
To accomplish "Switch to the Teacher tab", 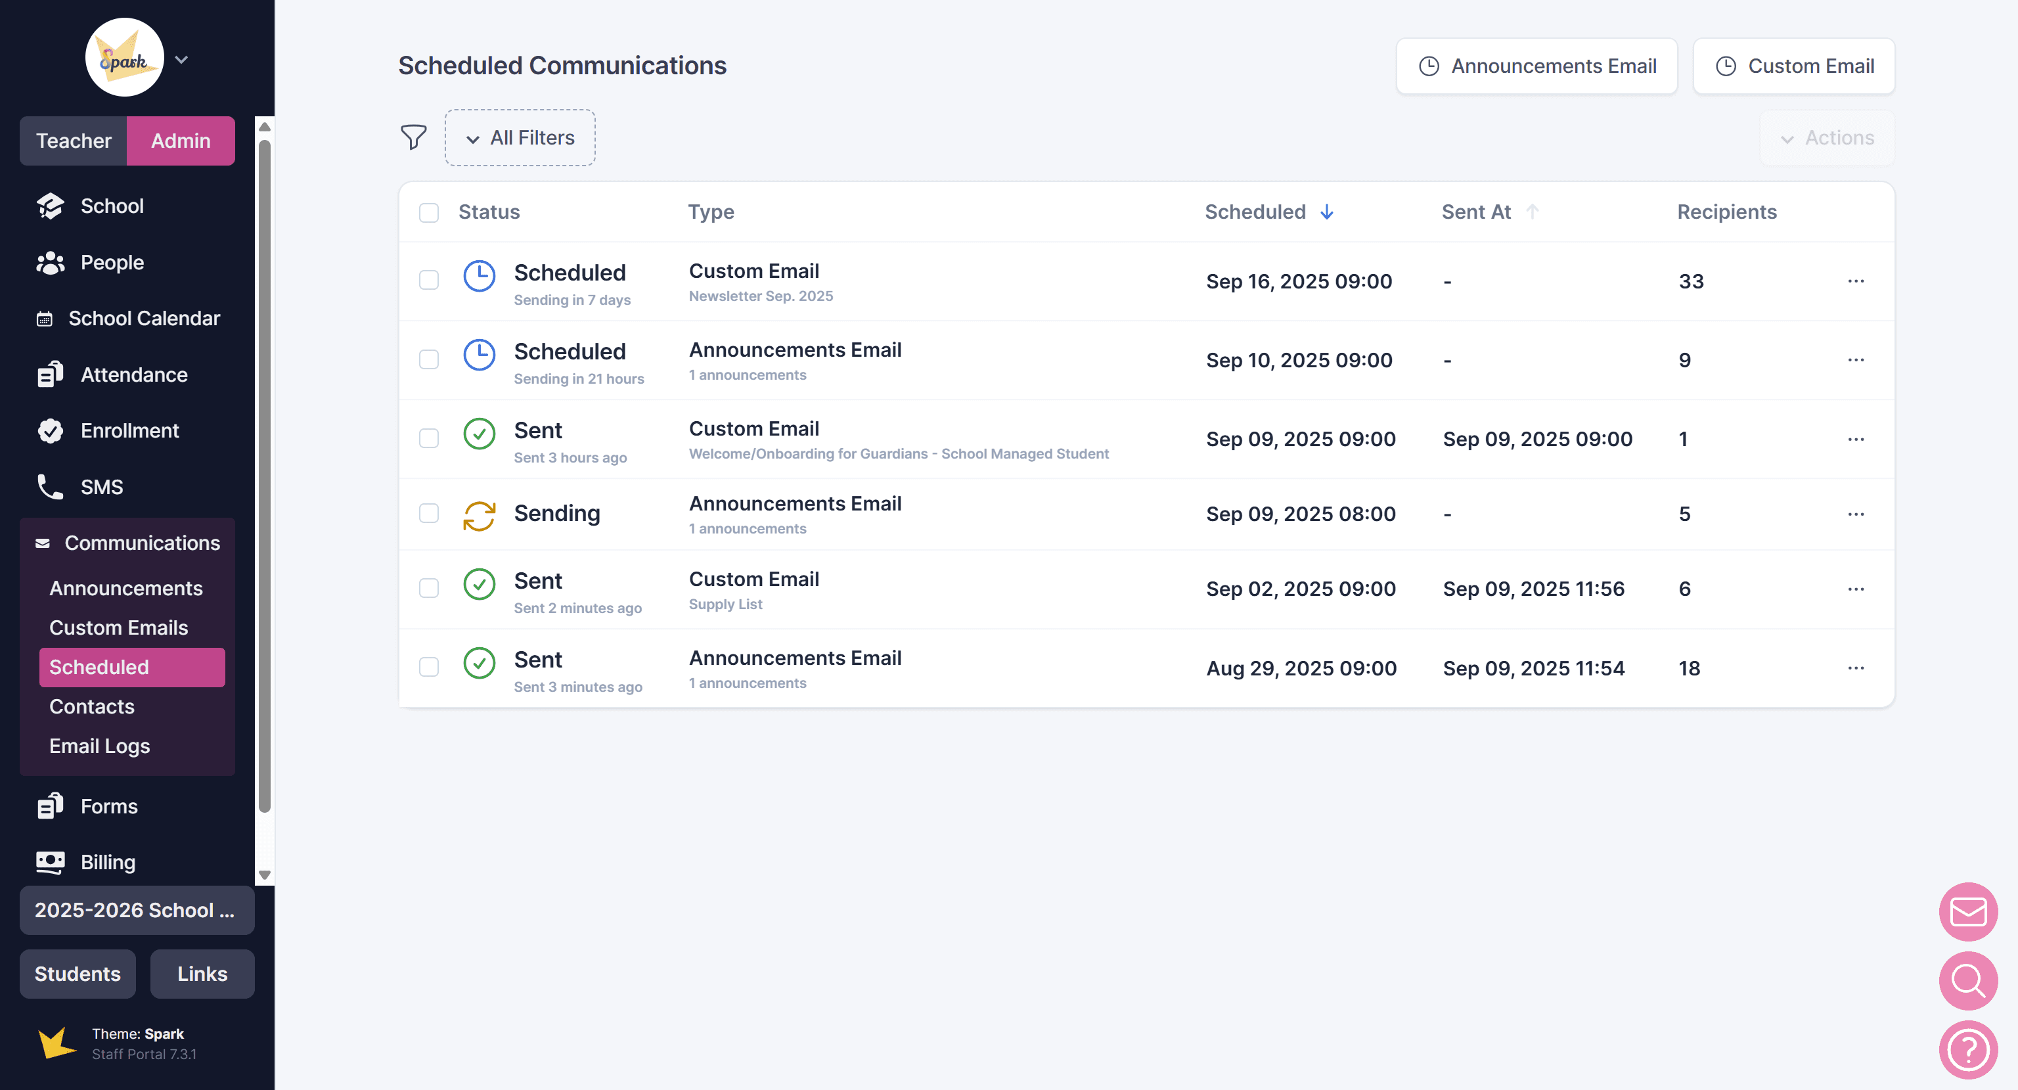I will (74, 141).
